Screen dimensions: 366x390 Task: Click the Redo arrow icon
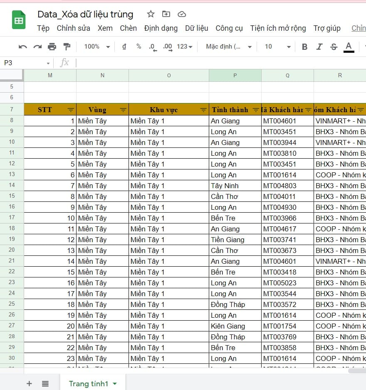coord(37,47)
